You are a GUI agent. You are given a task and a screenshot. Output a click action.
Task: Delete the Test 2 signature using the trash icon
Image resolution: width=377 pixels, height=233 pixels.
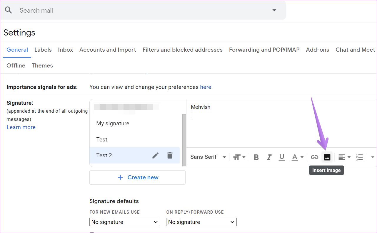click(x=170, y=155)
